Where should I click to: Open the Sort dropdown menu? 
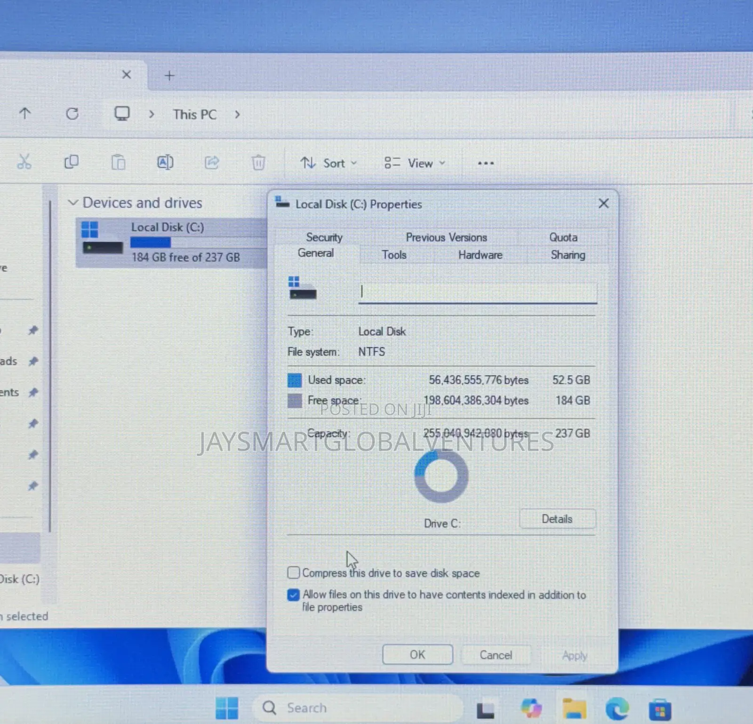point(328,163)
